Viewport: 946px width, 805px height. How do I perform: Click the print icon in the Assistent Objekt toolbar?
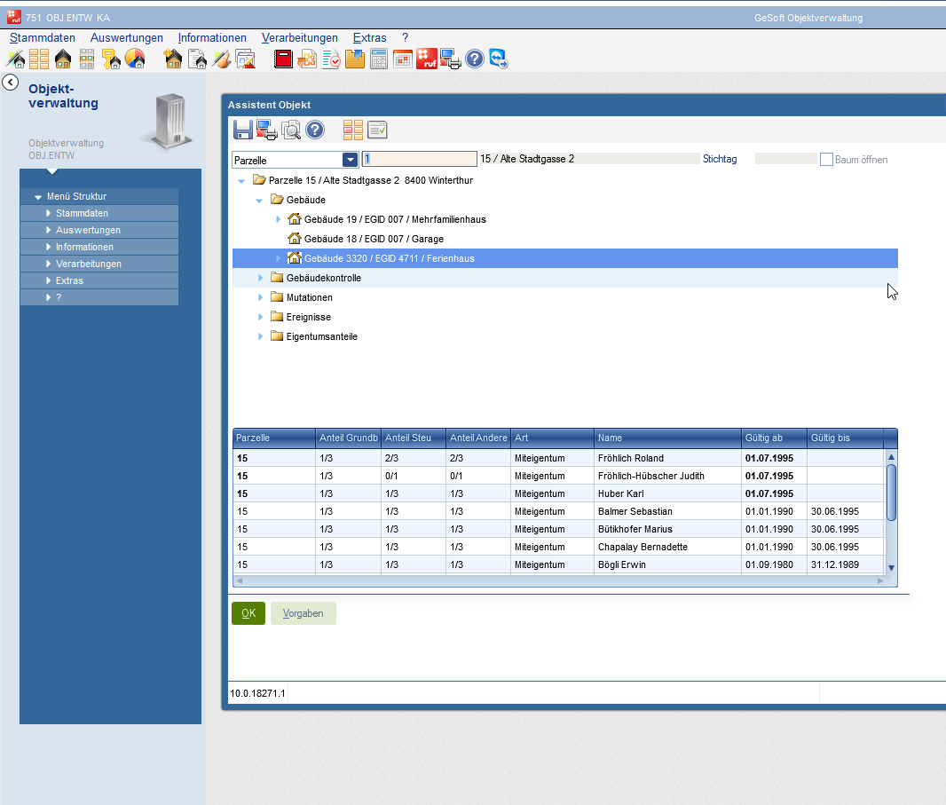point(266,130)
